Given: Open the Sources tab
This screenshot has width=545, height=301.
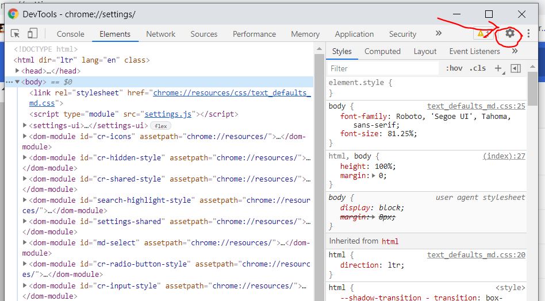Looking at the screenshot, I should pyautogui.click(x=204, y=34).
